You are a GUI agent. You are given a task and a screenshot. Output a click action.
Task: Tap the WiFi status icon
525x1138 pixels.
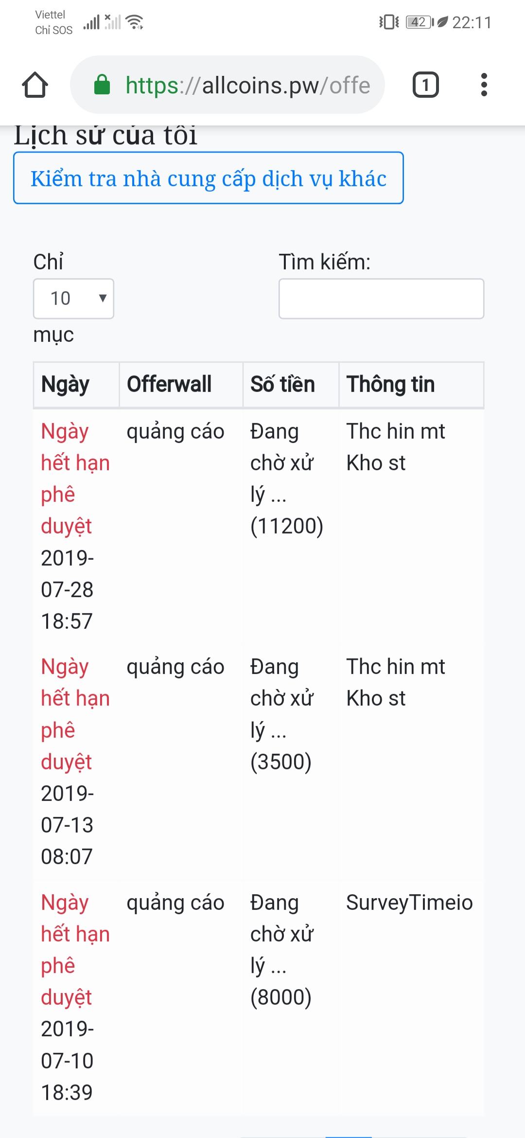pos(135,22)
